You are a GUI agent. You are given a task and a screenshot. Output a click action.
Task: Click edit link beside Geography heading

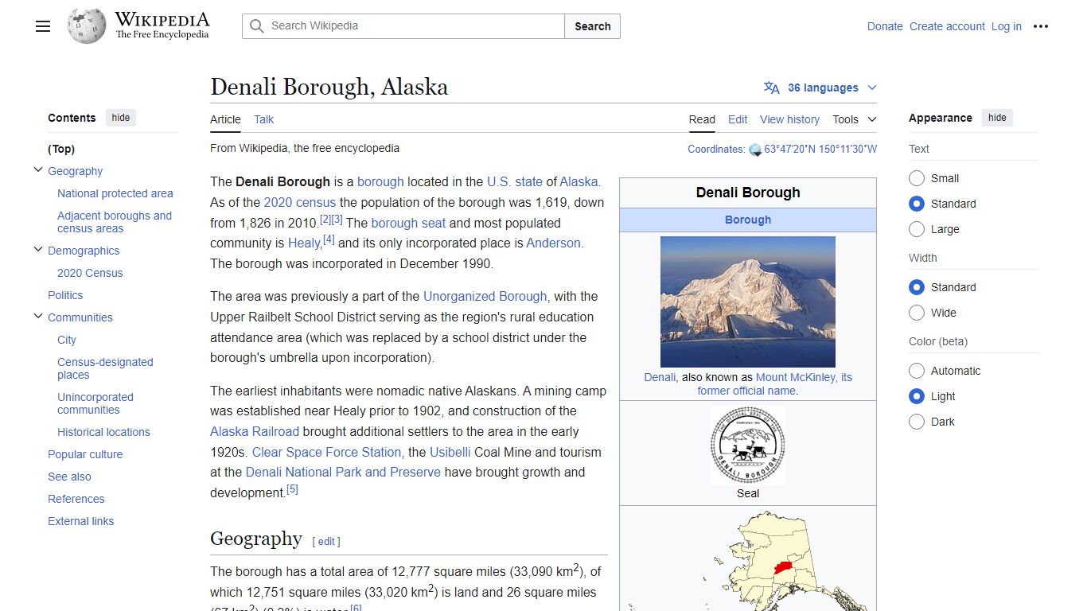326,541
